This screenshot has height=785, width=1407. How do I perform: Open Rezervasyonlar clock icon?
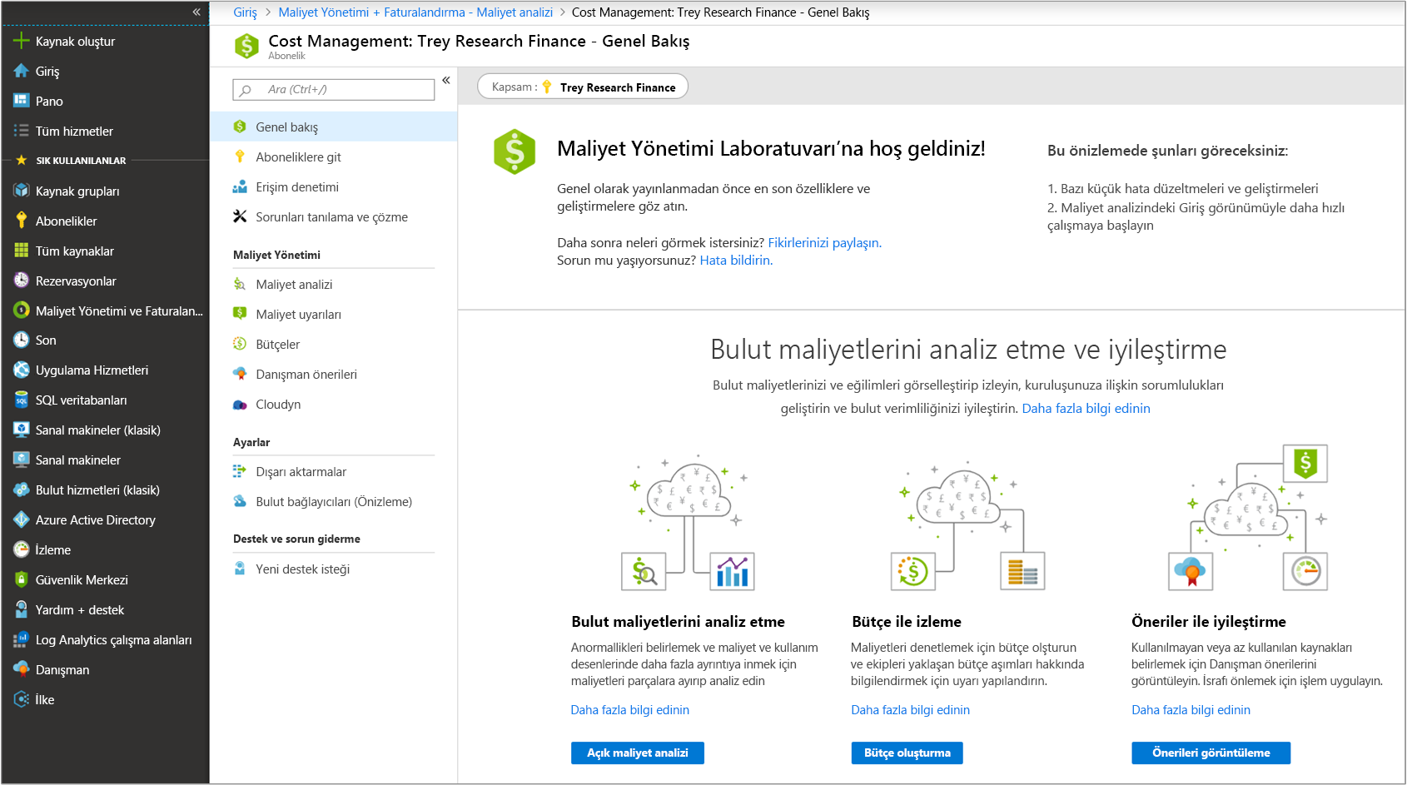coord(22,281)
